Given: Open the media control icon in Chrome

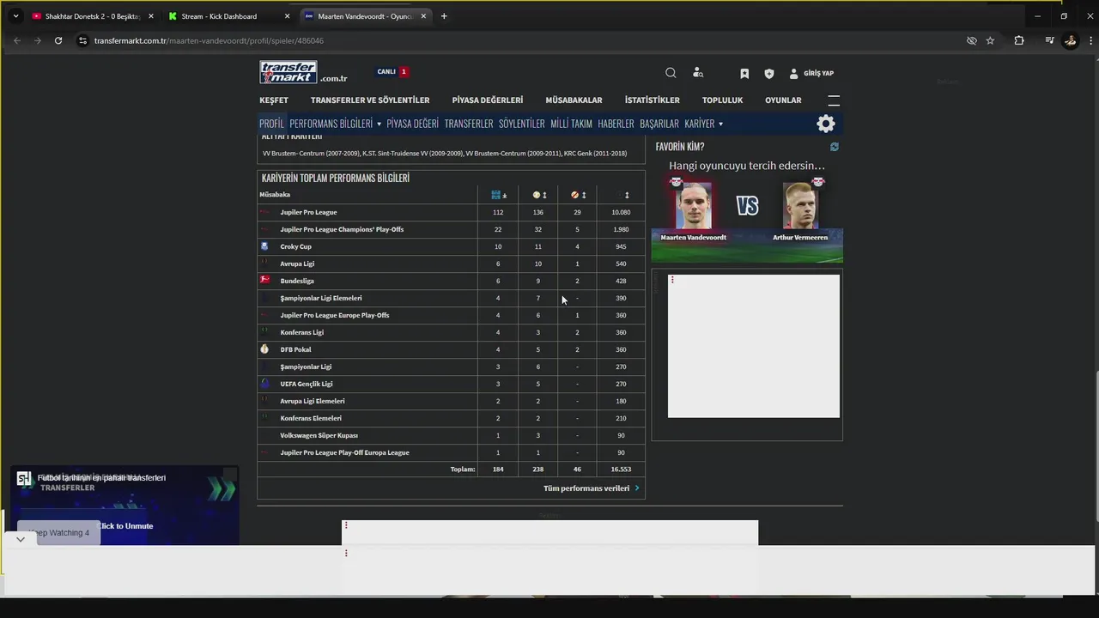Looking at the screenshot, I should coord(1049,40).
